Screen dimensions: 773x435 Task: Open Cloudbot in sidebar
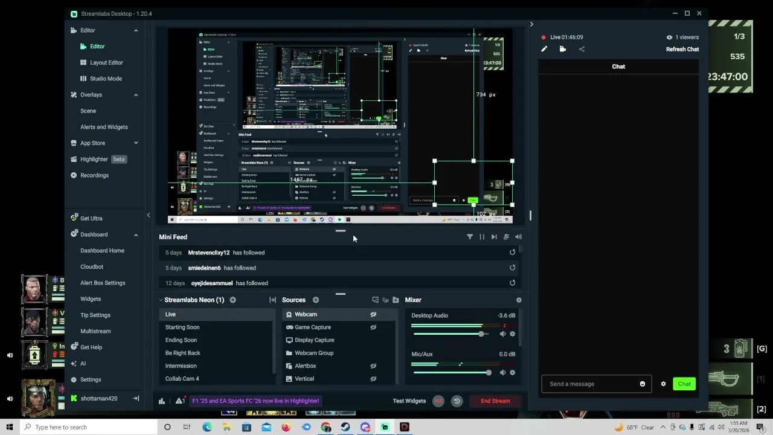[x=92, y=266]
